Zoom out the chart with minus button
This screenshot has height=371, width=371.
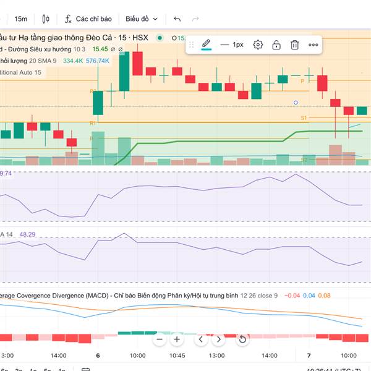[x=160, y=339]
